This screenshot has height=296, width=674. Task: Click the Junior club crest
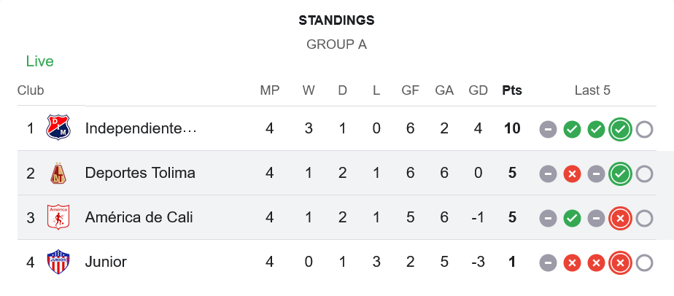(58, 262)
